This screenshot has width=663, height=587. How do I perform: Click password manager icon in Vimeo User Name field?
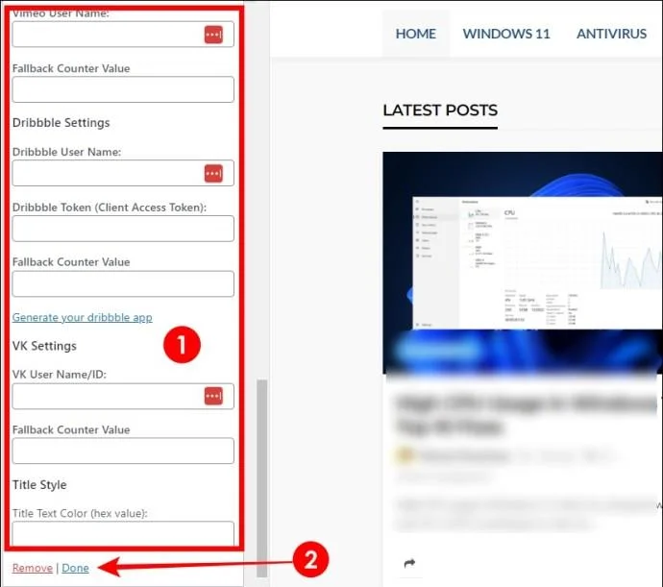pos(213,35)
